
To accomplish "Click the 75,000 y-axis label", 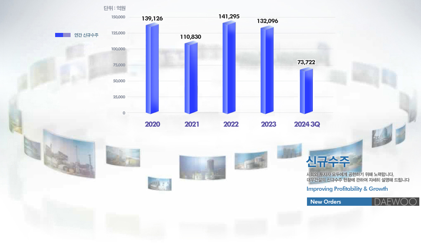I will (x=119, y=65).
